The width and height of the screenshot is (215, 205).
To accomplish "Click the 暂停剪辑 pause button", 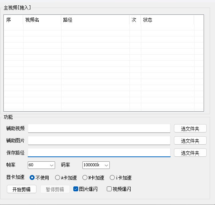I will [x=55, y=189].
